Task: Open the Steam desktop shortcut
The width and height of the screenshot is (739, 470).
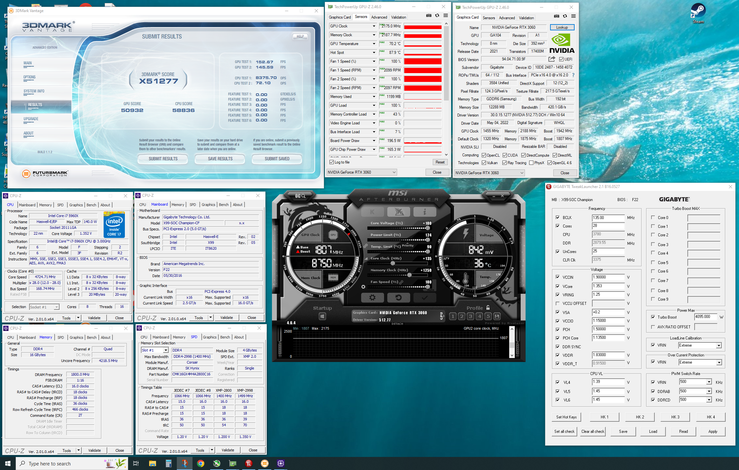Action: [x=698, y=13]
